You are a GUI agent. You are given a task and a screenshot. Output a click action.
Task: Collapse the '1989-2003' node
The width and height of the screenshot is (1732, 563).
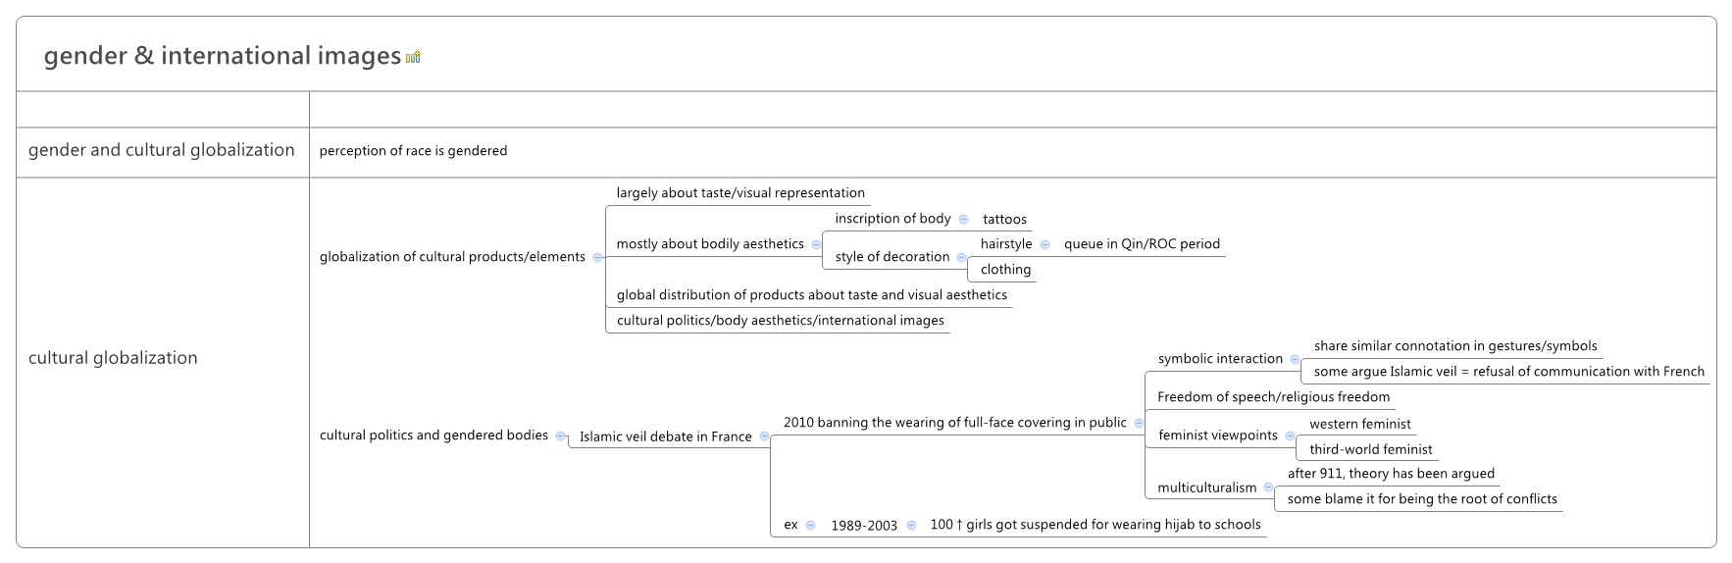[x=911, y=525]
